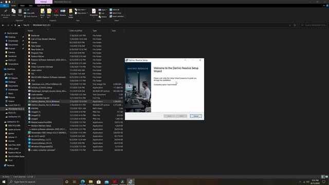
Task: Select This PC in the navigation pane
Action: pos(10,74)
